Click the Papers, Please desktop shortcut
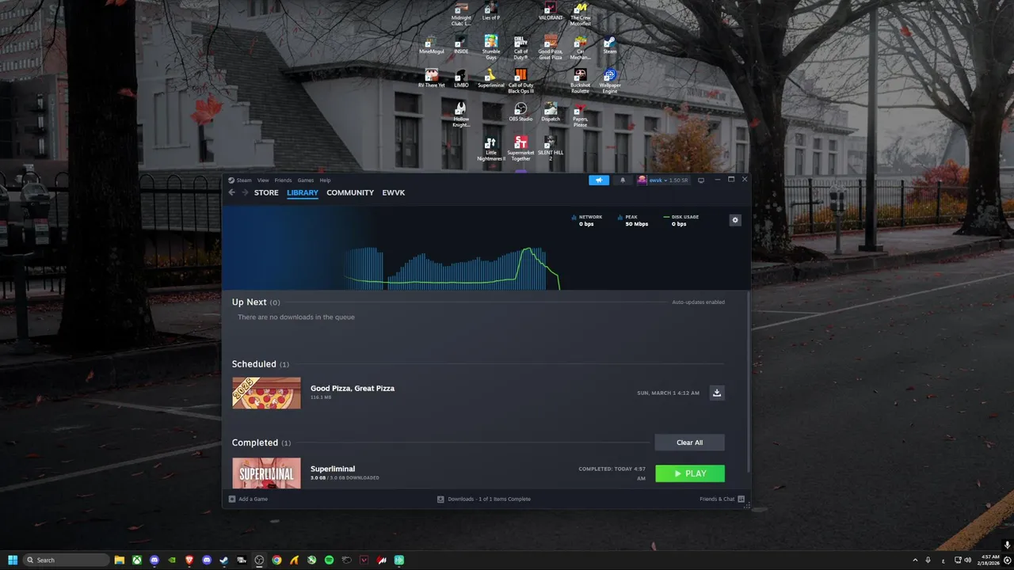This screenshot has width=1014, height=570. point(581,115)
